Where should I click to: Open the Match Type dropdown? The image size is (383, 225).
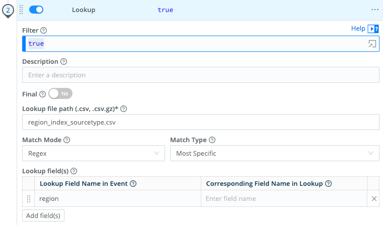[x=274, y=153]
